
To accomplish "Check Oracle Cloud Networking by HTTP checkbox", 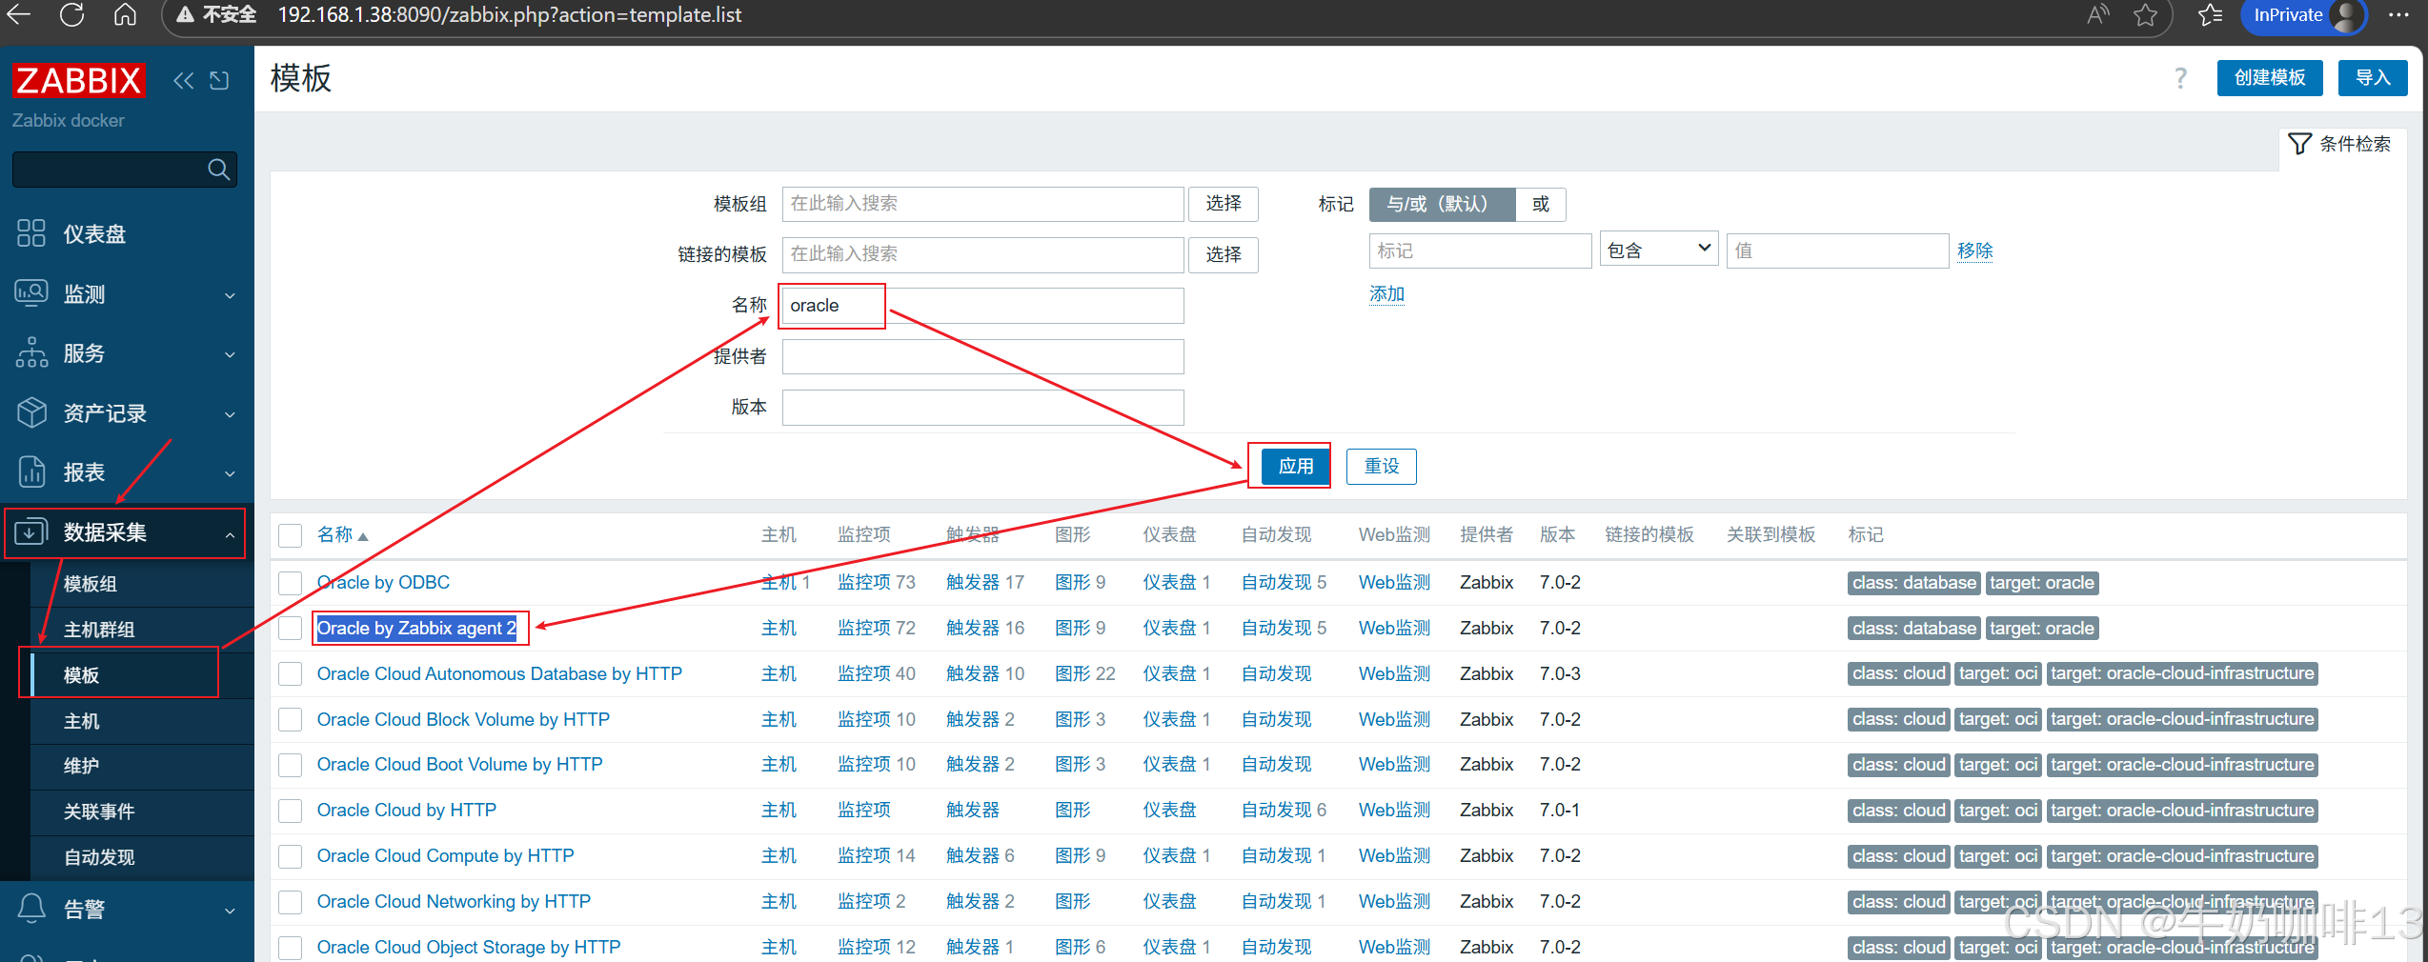I will point(290,902).
